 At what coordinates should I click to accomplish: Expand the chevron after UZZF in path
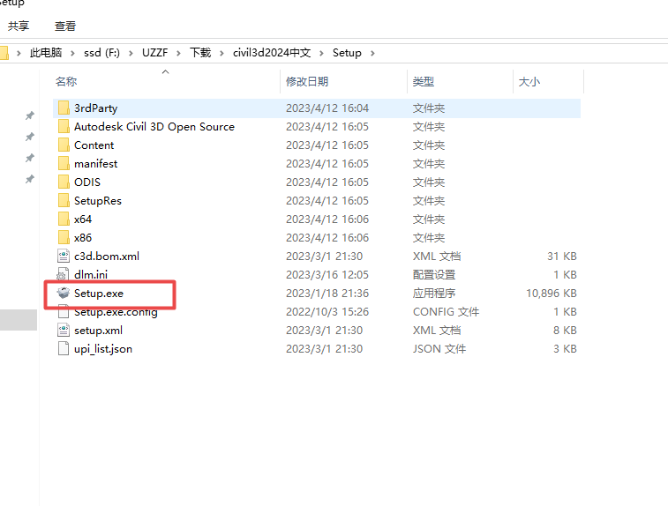[x=179, y=53]
